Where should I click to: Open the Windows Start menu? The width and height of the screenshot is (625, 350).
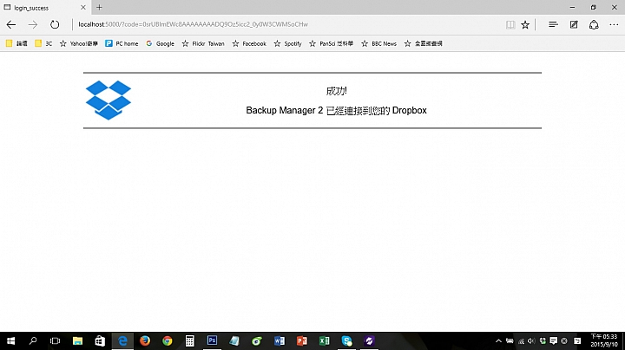click(x=10, y=340)
